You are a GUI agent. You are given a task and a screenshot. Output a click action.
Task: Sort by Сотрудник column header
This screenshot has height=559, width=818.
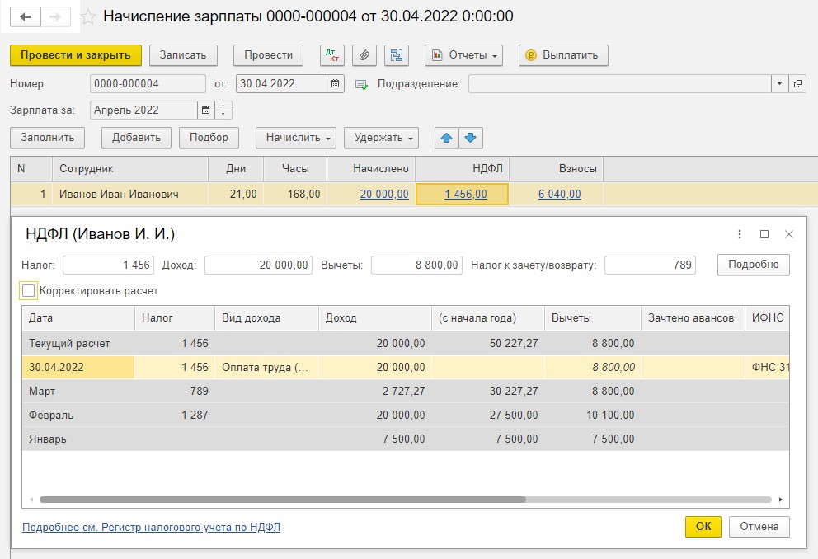coord(130,169)
